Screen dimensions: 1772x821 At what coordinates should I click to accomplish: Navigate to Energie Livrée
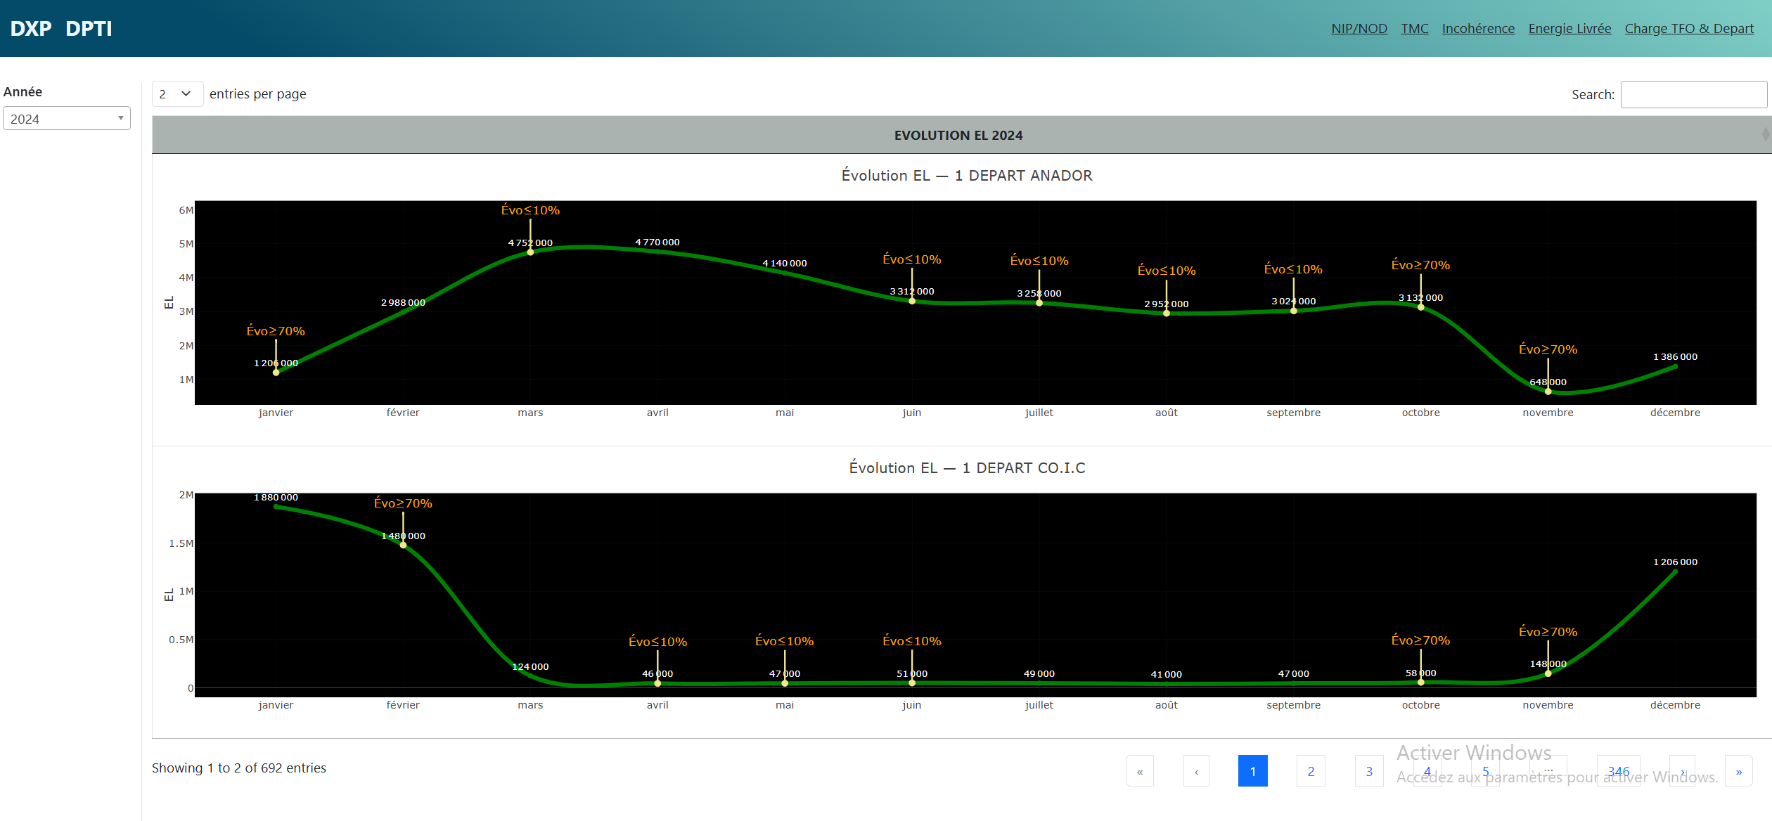pos(1569,29)
